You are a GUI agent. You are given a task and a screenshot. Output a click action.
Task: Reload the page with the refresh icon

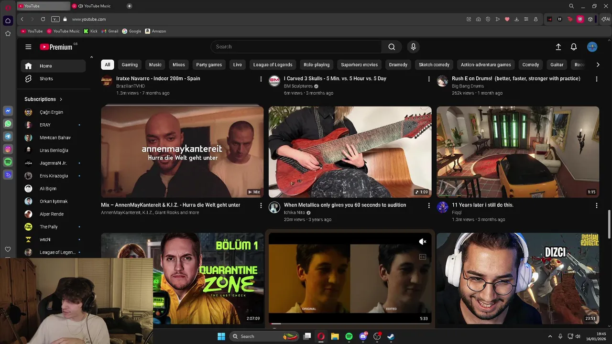click(x=43, y=19)
